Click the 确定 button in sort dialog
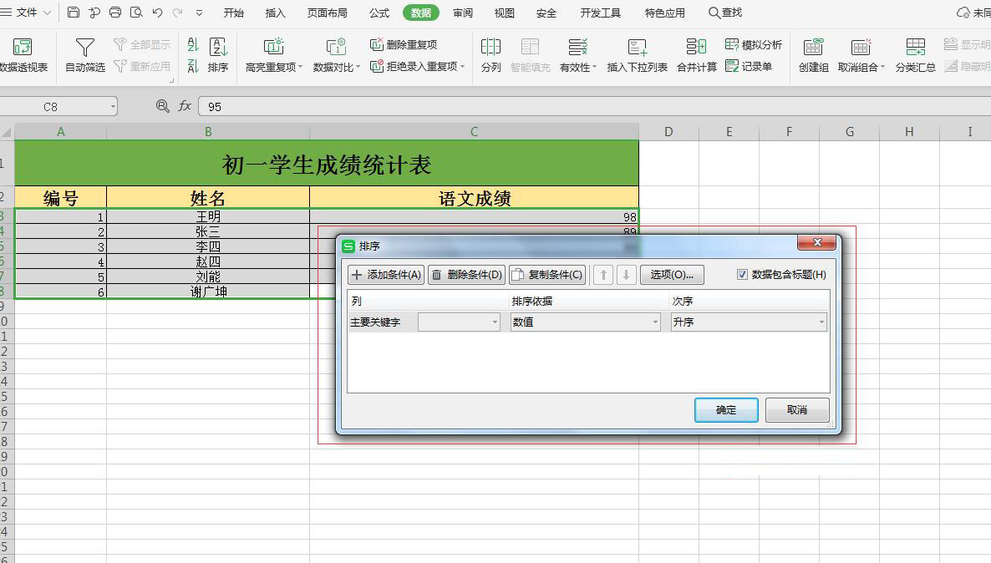Image resolution: width=991 pixels, height=563 pixels. coord(726,410)
